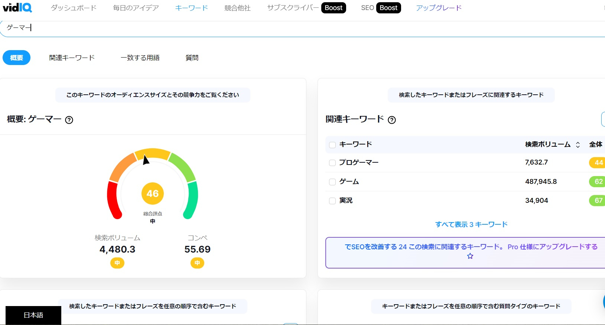Check the 実況 keyword checkbox
This screenshot has width=605, height=325.
tap(332, 201)
